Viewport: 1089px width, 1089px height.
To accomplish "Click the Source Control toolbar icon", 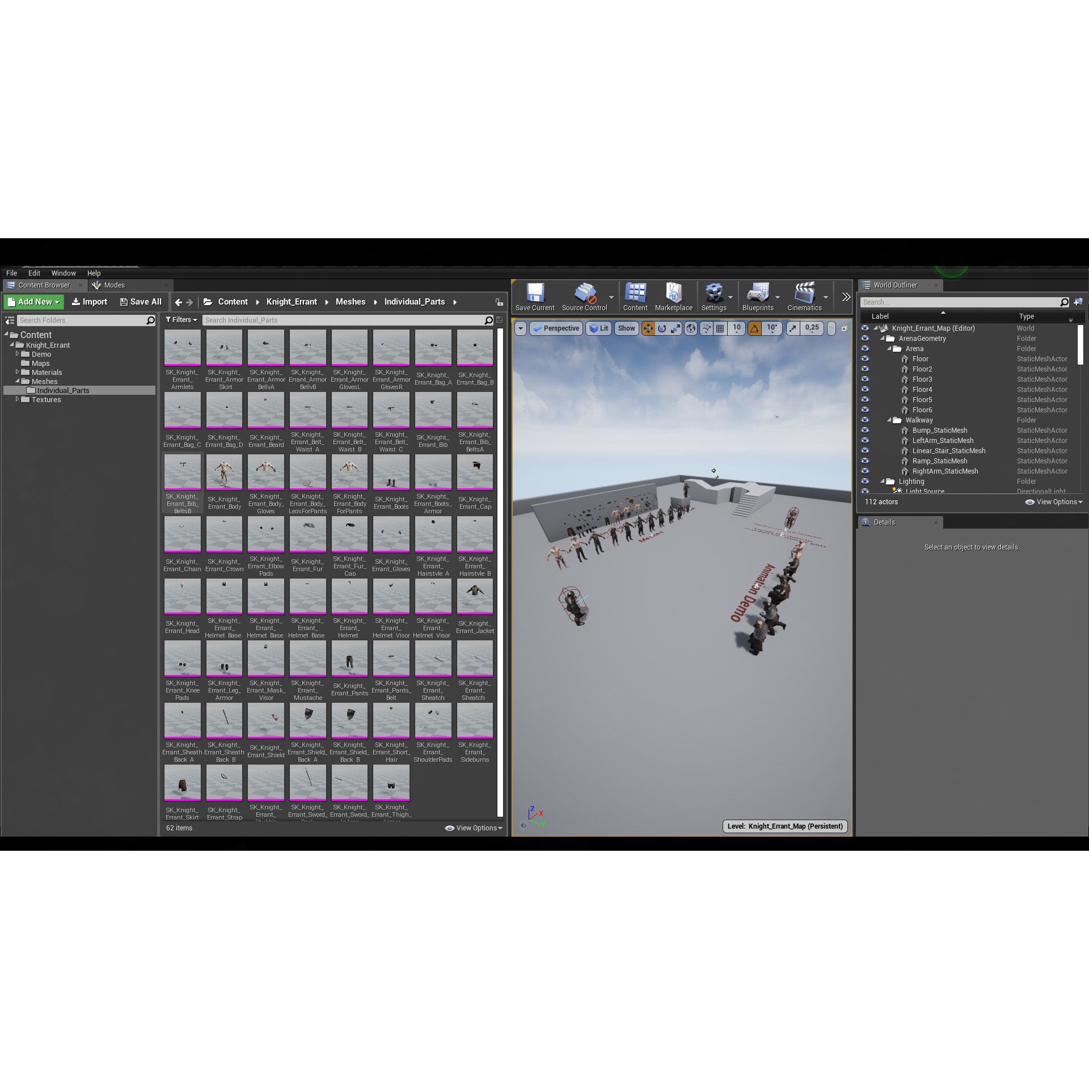I will click(584, 293).
